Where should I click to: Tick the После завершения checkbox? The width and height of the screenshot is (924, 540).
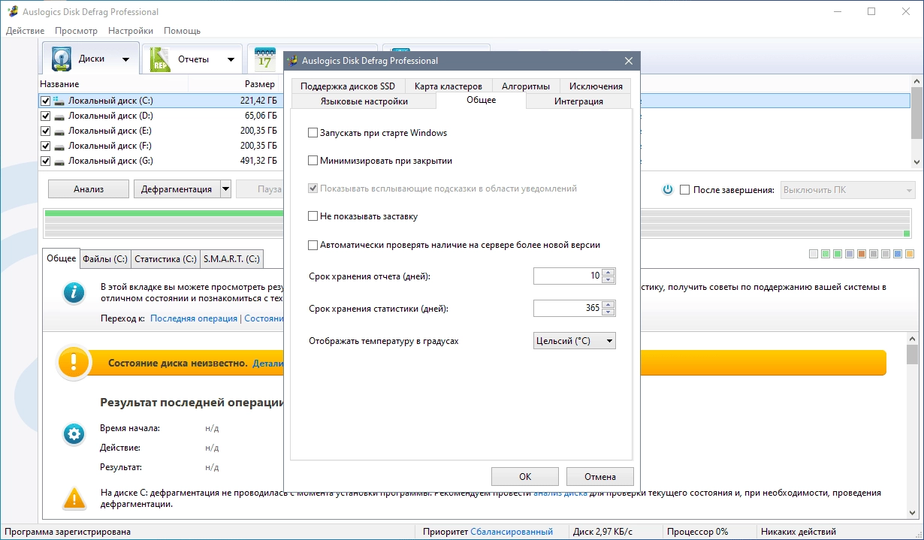(x=684, y=190)
